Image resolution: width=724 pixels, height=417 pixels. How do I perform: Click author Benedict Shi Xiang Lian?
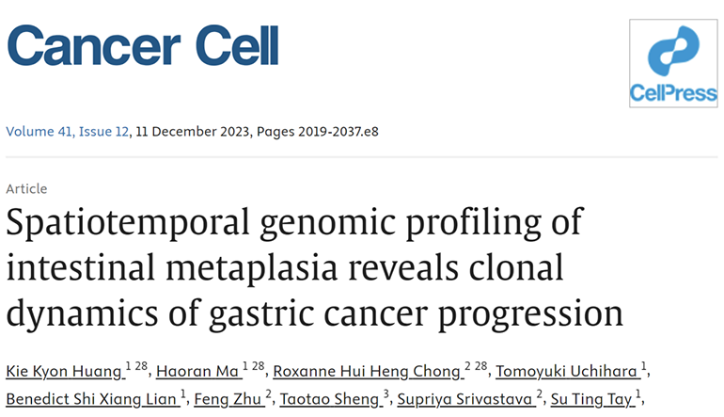pos(90,399)
